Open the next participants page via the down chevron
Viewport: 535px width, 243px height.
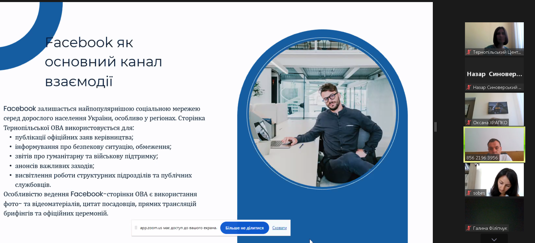(494, 239)
